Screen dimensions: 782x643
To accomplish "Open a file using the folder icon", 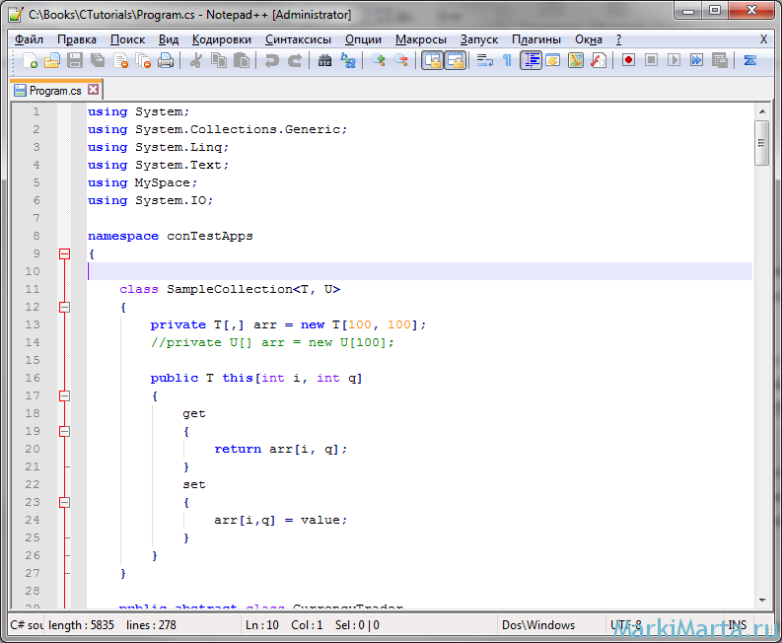I will click(52, 61).
